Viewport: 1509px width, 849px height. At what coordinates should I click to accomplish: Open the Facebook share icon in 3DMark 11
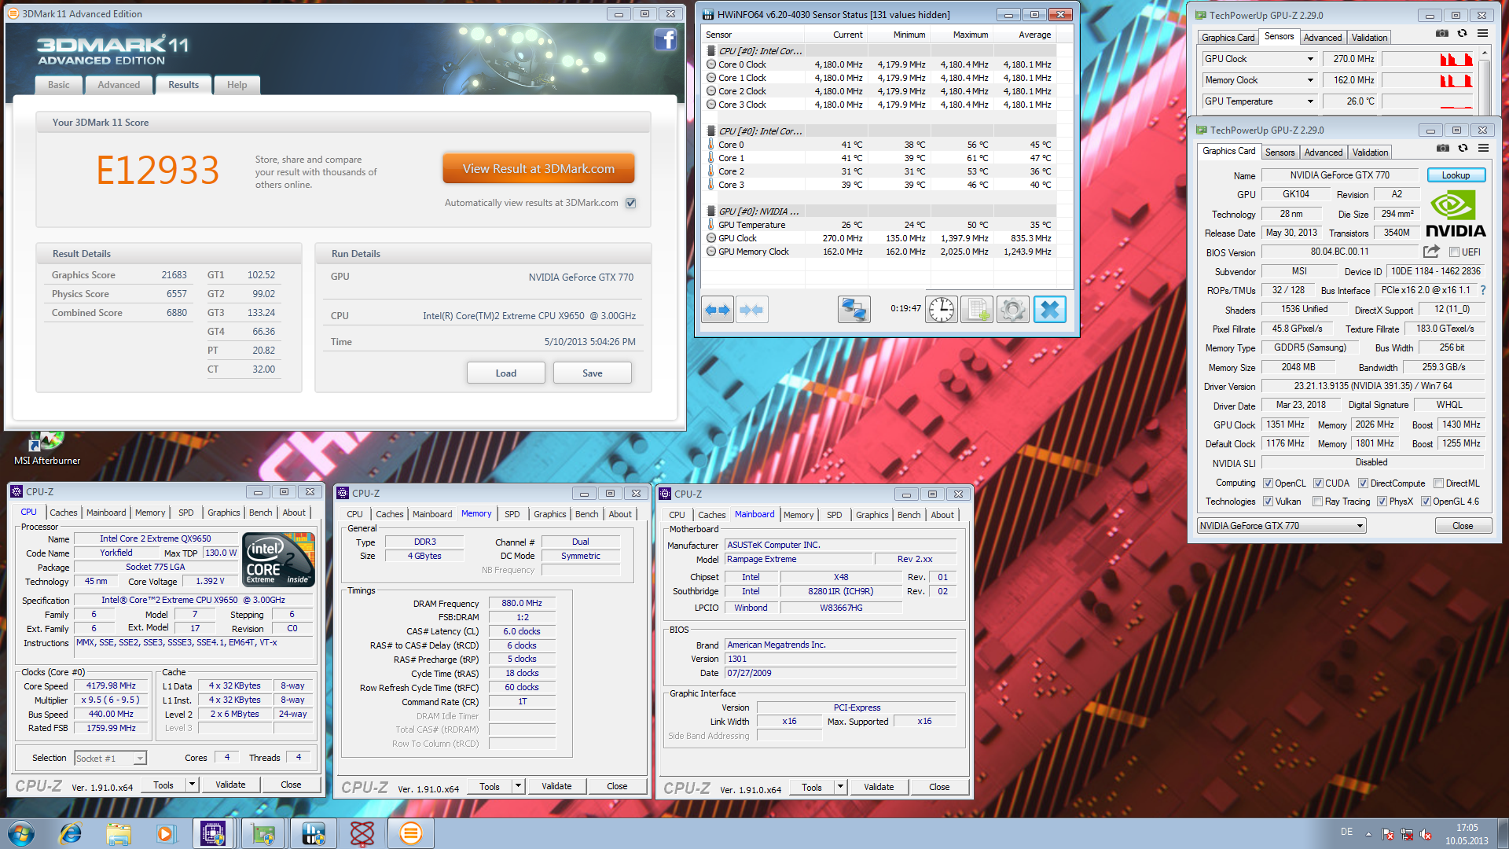pos(665,40)
